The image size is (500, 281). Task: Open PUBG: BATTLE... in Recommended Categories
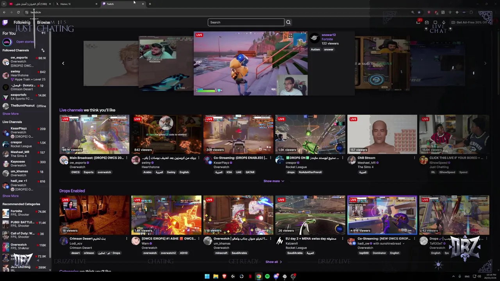point(24,224)
